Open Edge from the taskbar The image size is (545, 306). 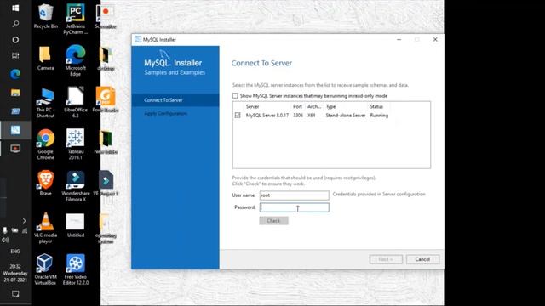point(15,74)
